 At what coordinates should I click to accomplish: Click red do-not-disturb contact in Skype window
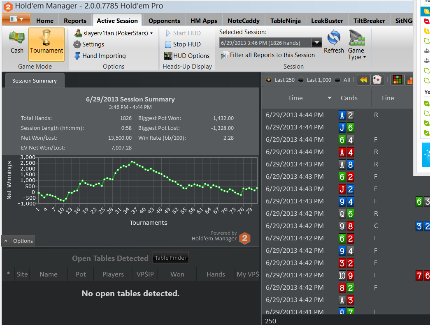(426, 21)
